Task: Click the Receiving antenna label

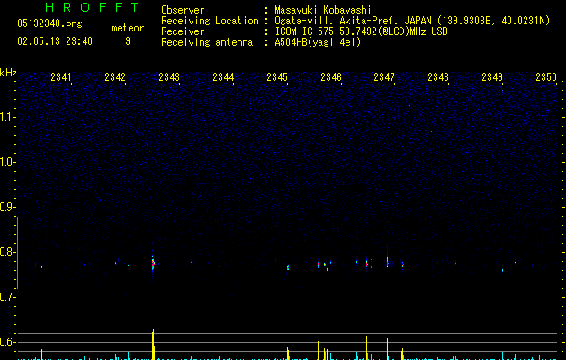Action: point(207,42)
